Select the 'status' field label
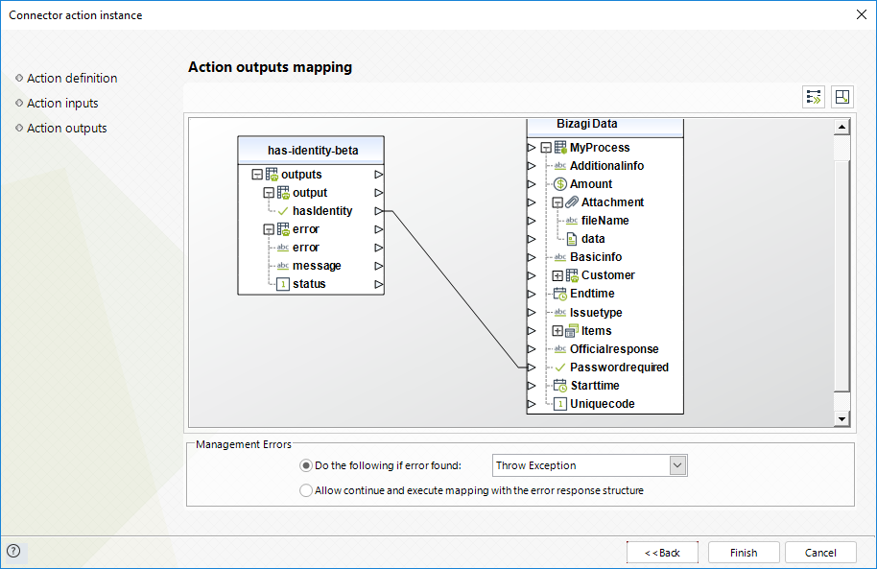 coord(309,284)
